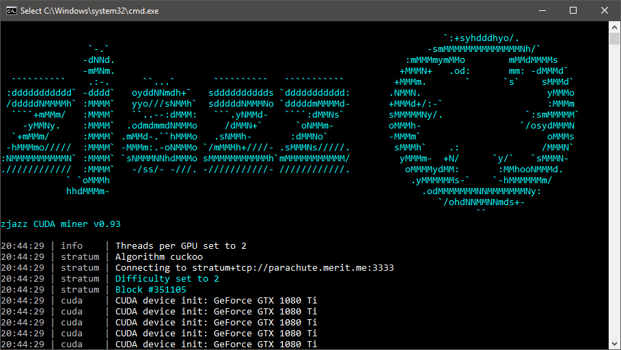The width and height of the screenshot is (621, 350).
Task: Click the 'zjazz CUDA miner v0.93' text
Action: 61,224
